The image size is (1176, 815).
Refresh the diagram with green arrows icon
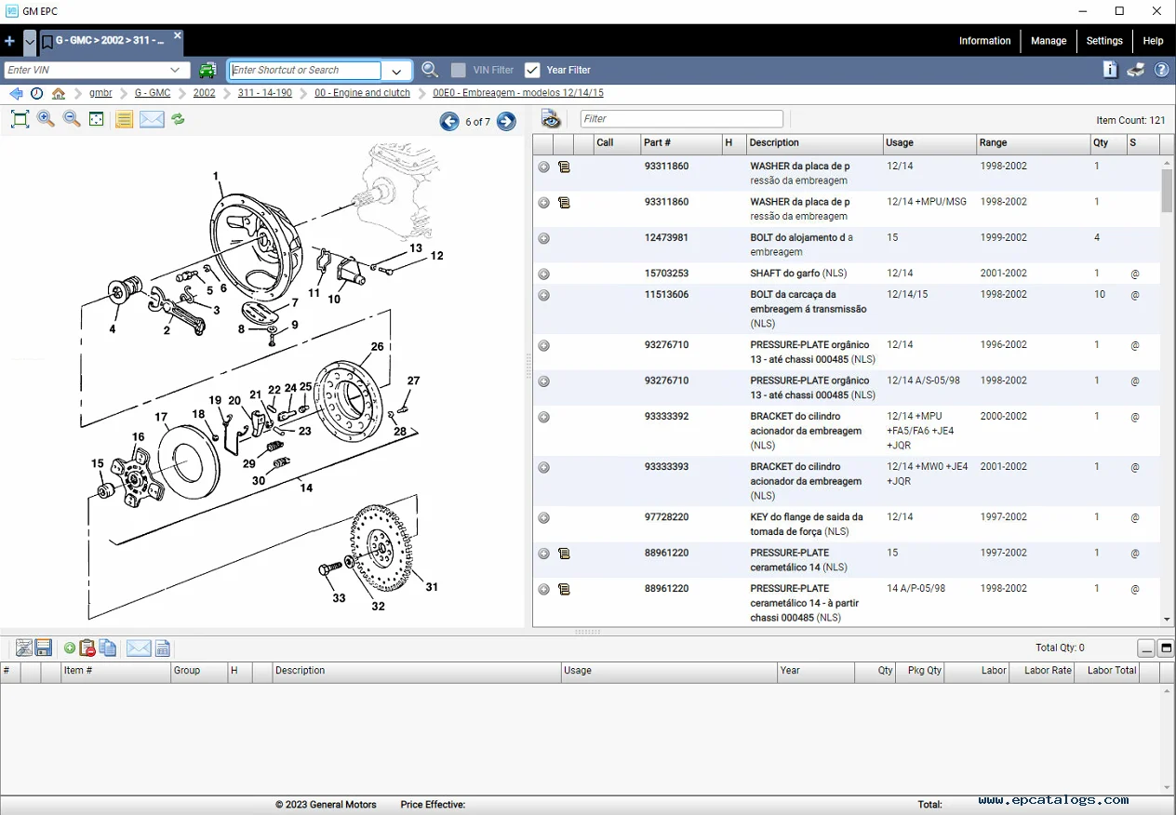tap(178, 119)
